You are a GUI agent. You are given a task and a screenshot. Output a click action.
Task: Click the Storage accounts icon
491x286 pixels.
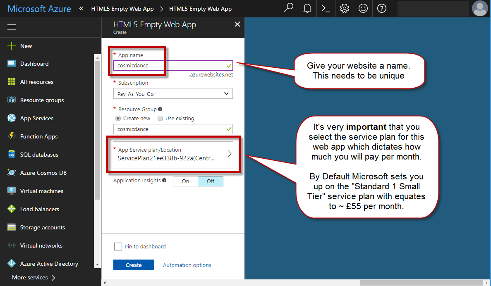tap(12, 227)
